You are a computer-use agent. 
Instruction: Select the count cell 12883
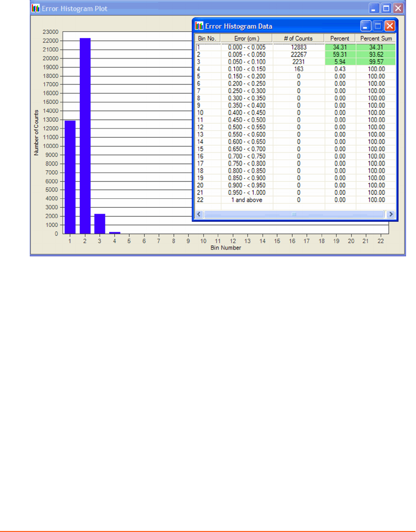click(299, 48)
